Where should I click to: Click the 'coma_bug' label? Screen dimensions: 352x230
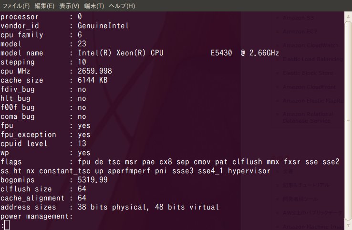click(18, 116)
